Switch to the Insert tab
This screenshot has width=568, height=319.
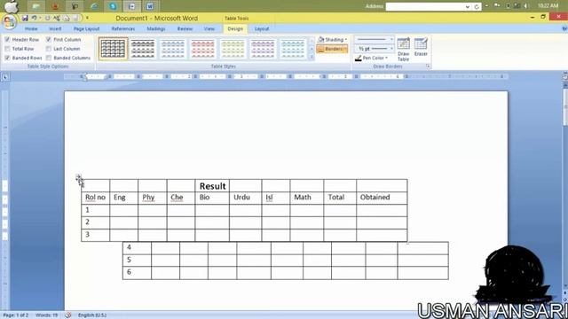coord(55,28)
